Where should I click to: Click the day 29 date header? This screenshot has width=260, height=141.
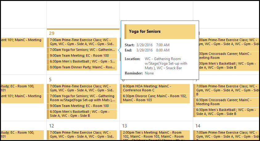pyautogui.click(x=52, y=33)
